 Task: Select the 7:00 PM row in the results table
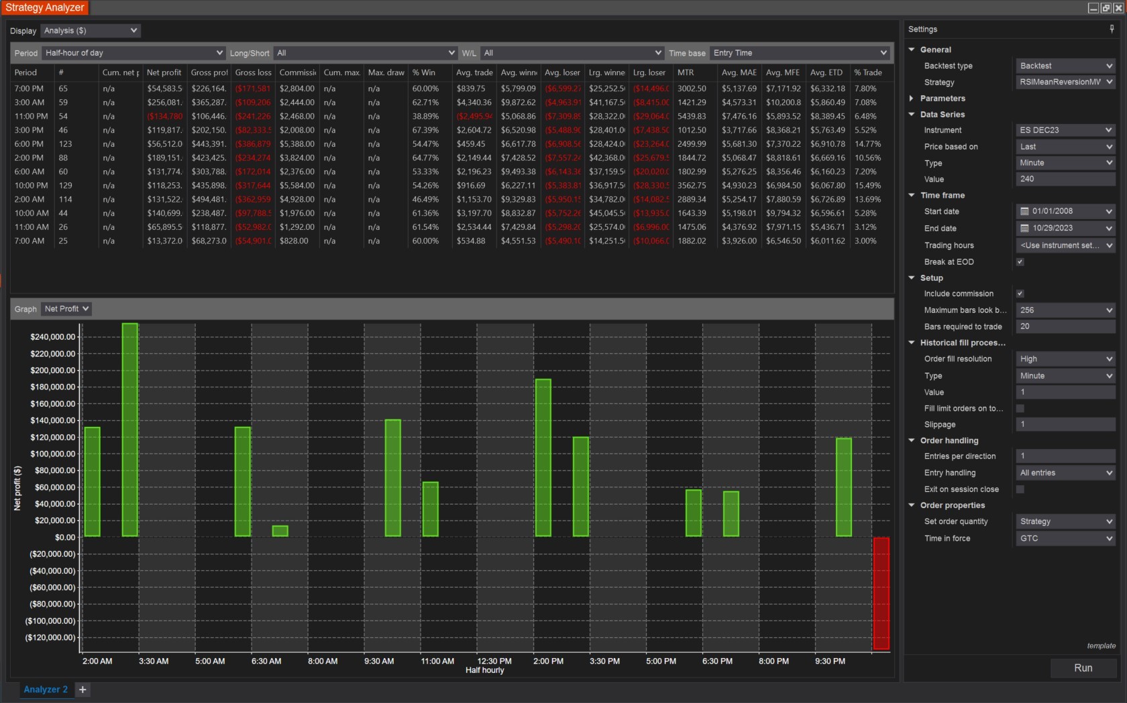coord(452,88)
